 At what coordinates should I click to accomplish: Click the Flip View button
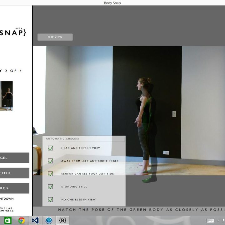[55, 37]
